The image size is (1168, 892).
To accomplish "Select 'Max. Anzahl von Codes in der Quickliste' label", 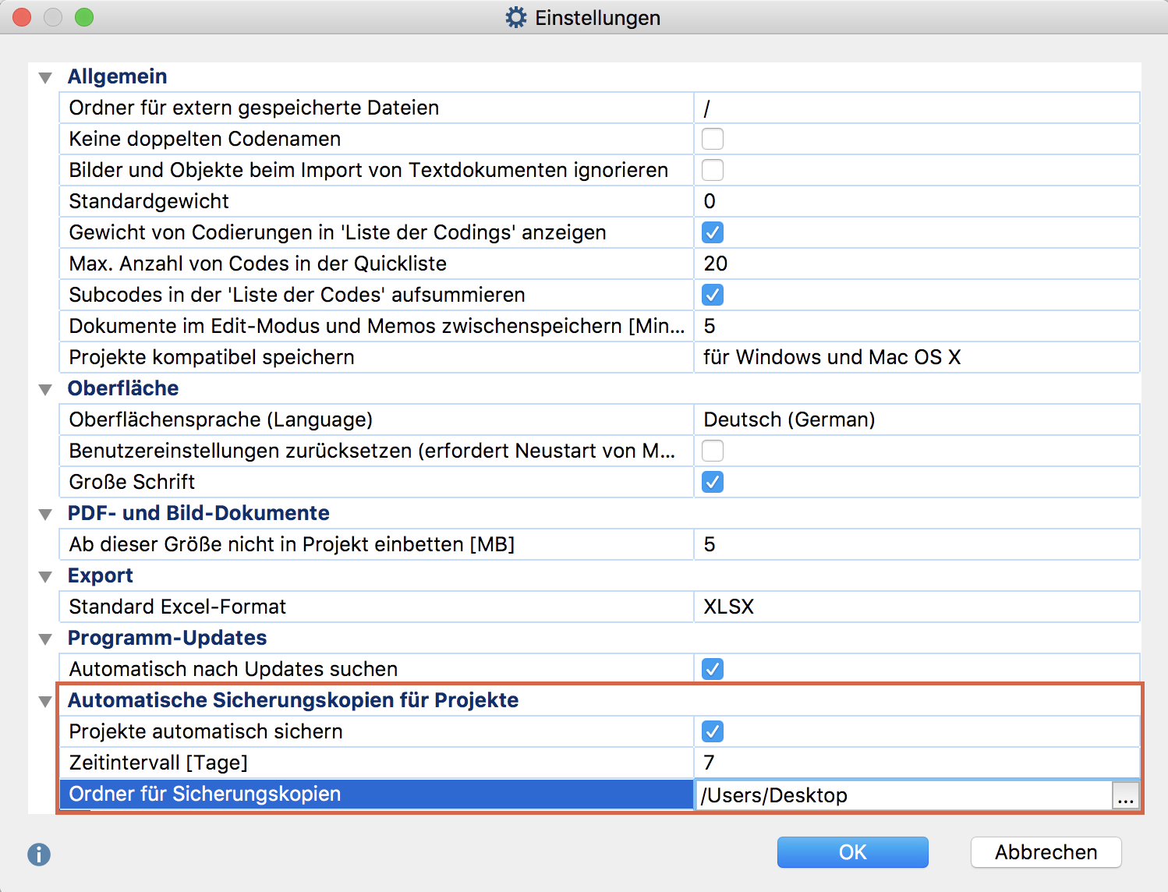I will pos(258,264).
